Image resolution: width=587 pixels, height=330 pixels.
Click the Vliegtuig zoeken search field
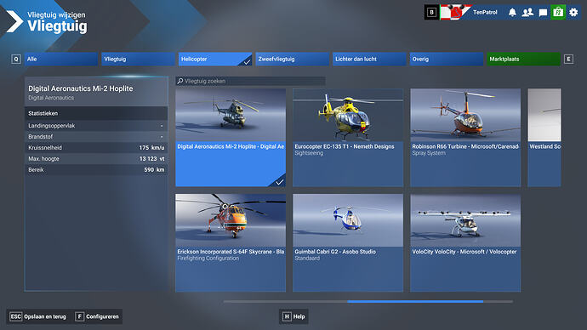tap(250, 81)
